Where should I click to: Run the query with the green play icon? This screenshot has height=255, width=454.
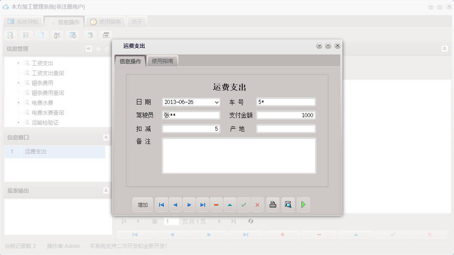click(x=303, y=204)
